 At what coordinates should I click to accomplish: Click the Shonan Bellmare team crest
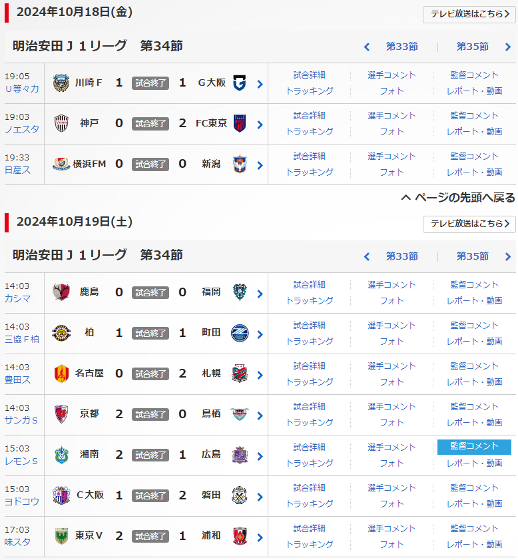click(61, 455)
